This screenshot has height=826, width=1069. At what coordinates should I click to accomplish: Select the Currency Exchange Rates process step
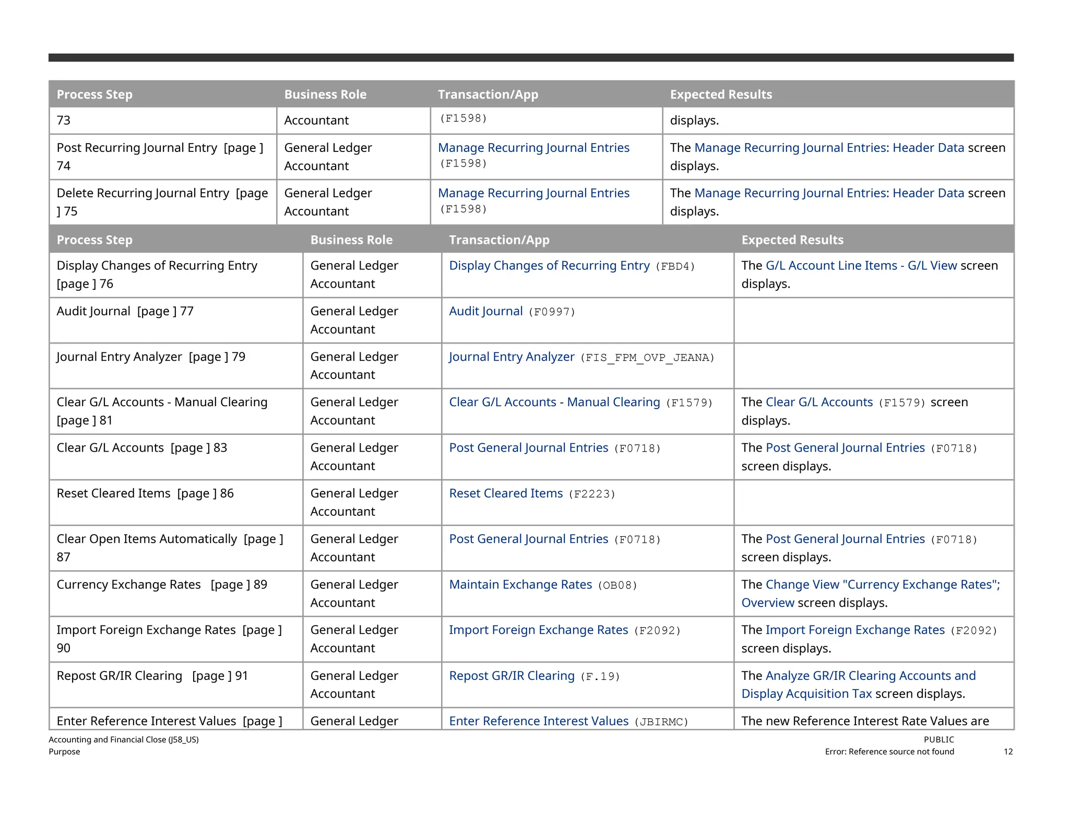128,585
